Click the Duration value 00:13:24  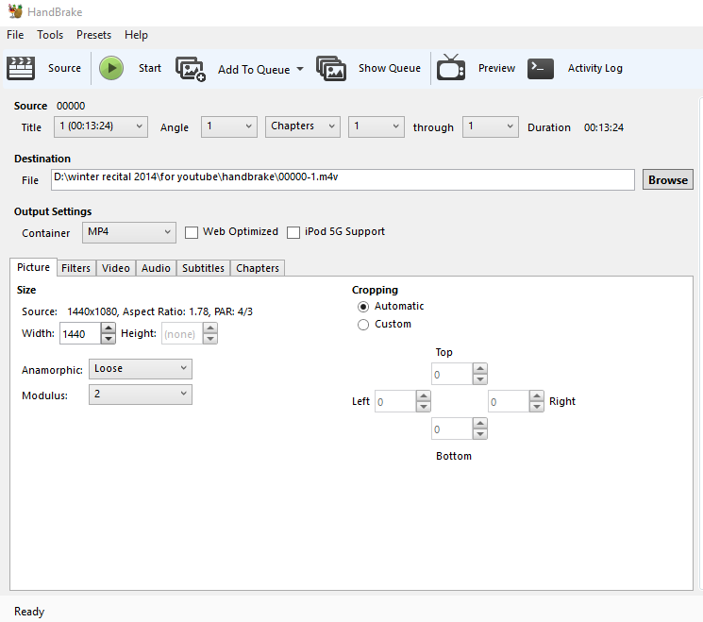coord(604,127)
